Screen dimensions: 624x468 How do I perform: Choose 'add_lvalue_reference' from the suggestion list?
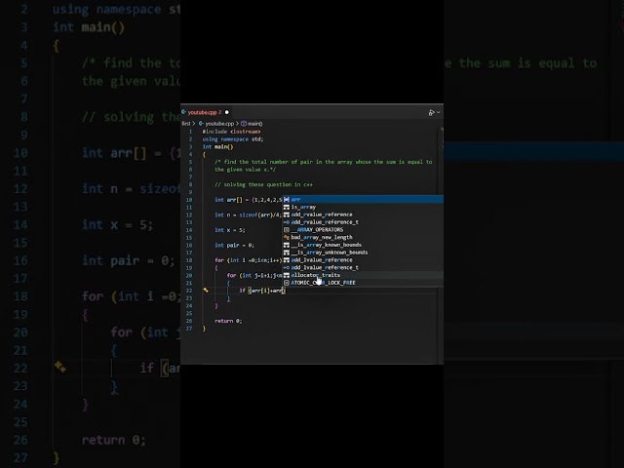click(363, 260)
